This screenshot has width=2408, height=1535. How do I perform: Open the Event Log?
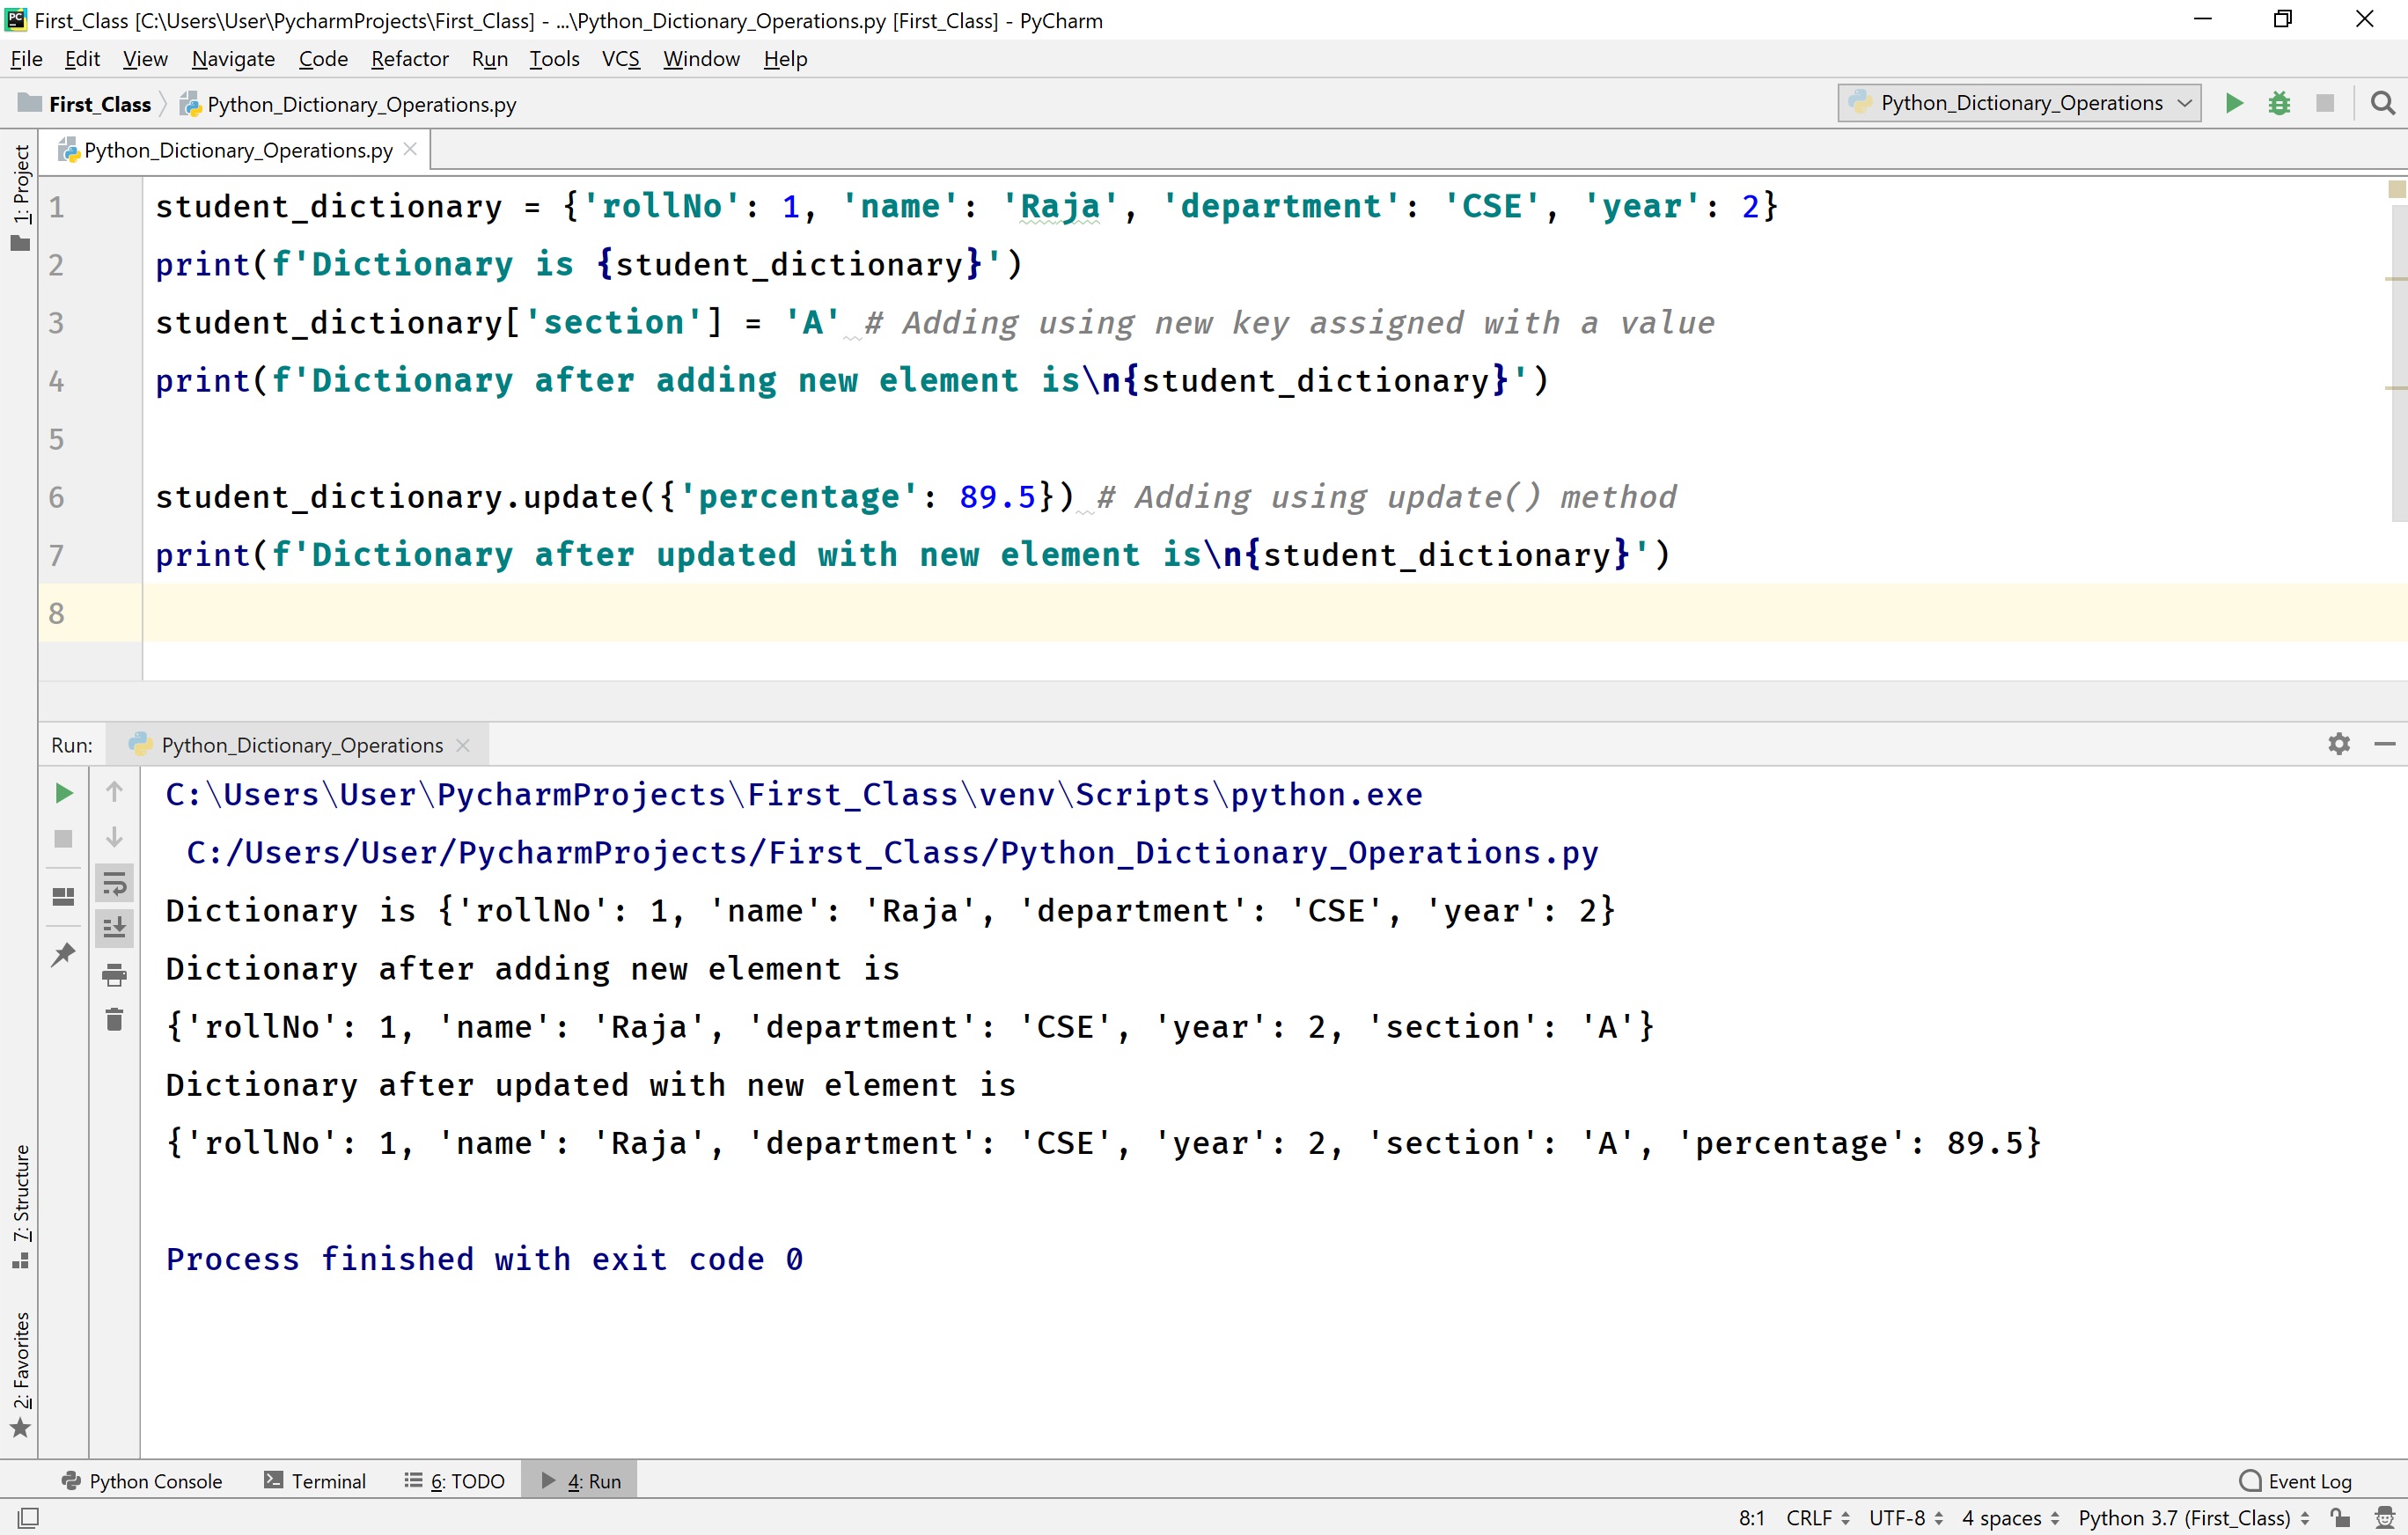click(x=2307, y=1480)
